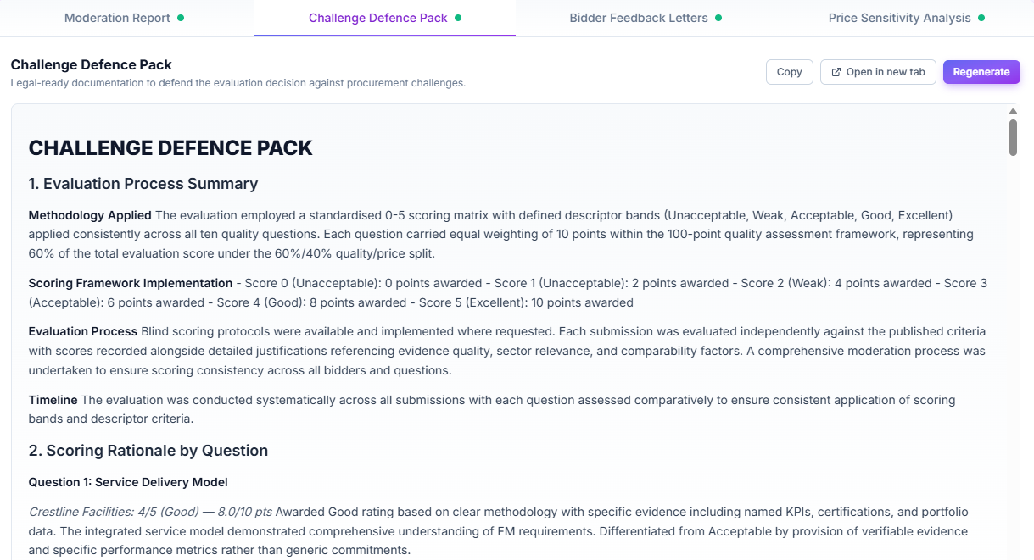Screen dimensions: 1034x560
Task: Click the "Question 1: Service Delivery Model" subheading
Action: [x=128, y=482]
